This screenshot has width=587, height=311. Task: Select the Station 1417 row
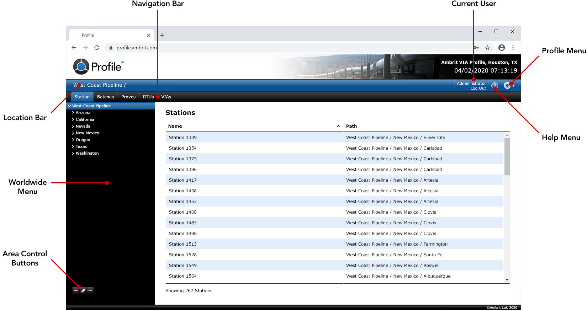tap(183, 180)
